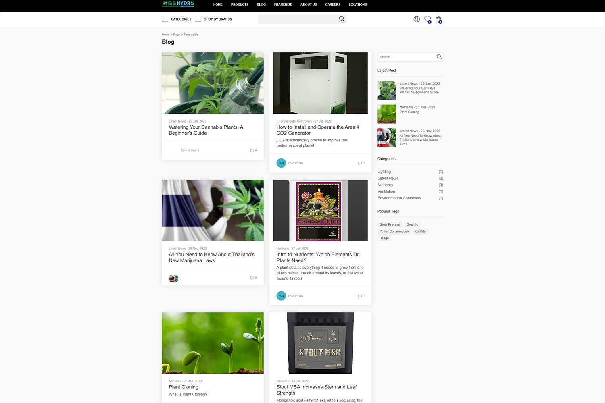Image resolution: width=605 pixels, height=403 pixels.
Task: Open the Plant Cloning article title
Action: tap(184, 387)
